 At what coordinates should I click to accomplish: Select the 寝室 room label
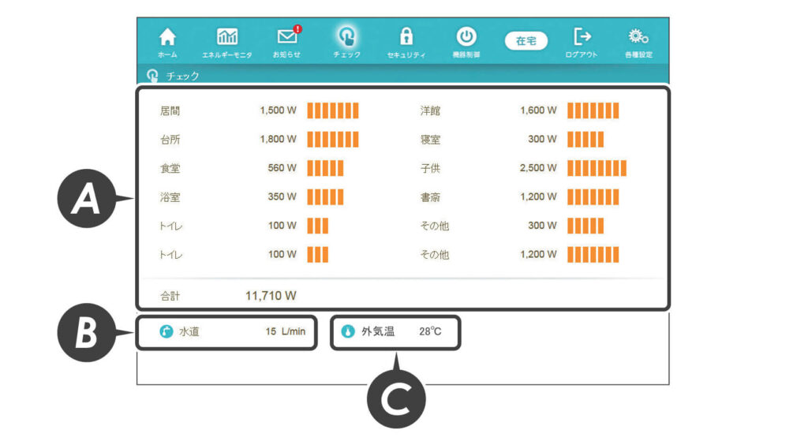tap(430, 140)
